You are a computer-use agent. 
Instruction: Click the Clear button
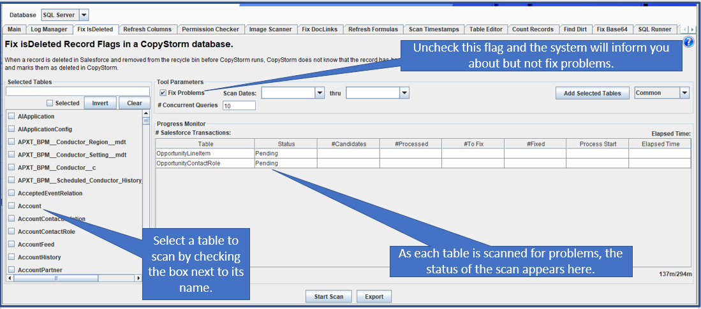point(135,103)
